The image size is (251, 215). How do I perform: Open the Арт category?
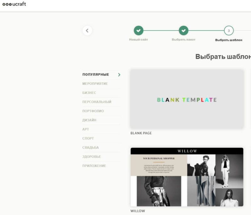point(85,129)
